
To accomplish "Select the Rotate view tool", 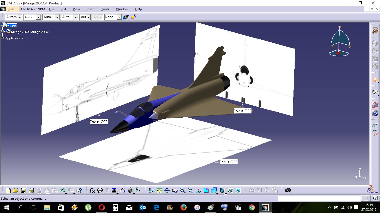I will click(x=175, y=191).
